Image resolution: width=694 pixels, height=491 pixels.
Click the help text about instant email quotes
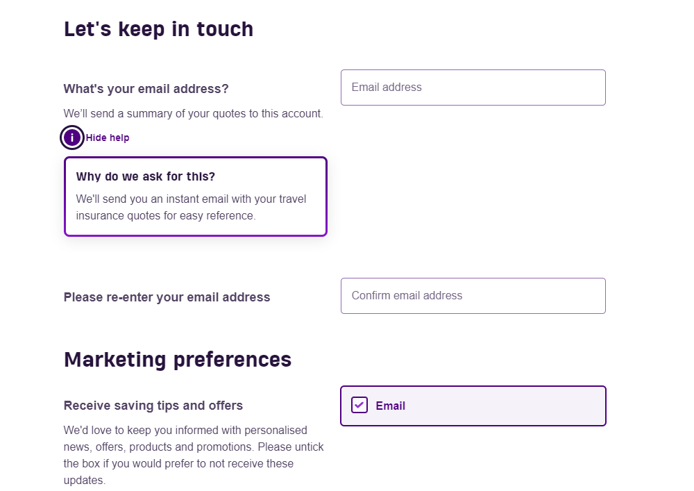(x=191, y=207)
